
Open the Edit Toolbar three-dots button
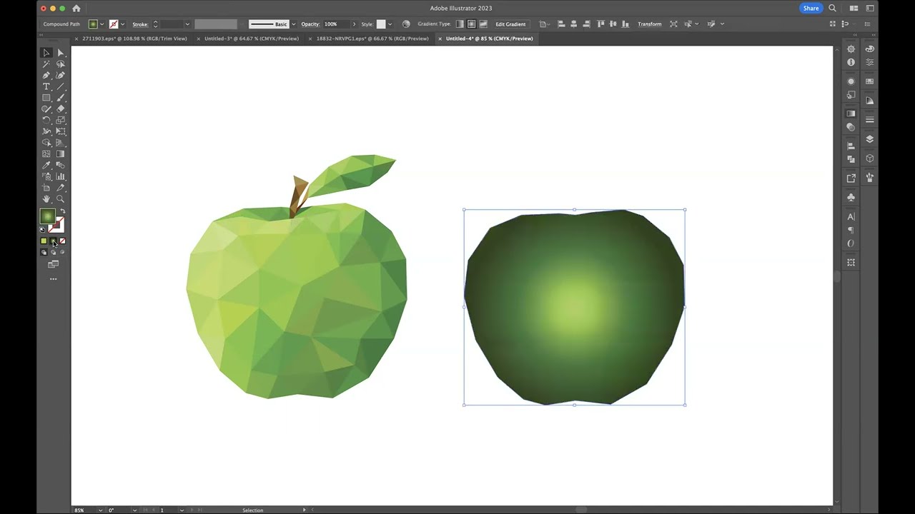[53, 279]
